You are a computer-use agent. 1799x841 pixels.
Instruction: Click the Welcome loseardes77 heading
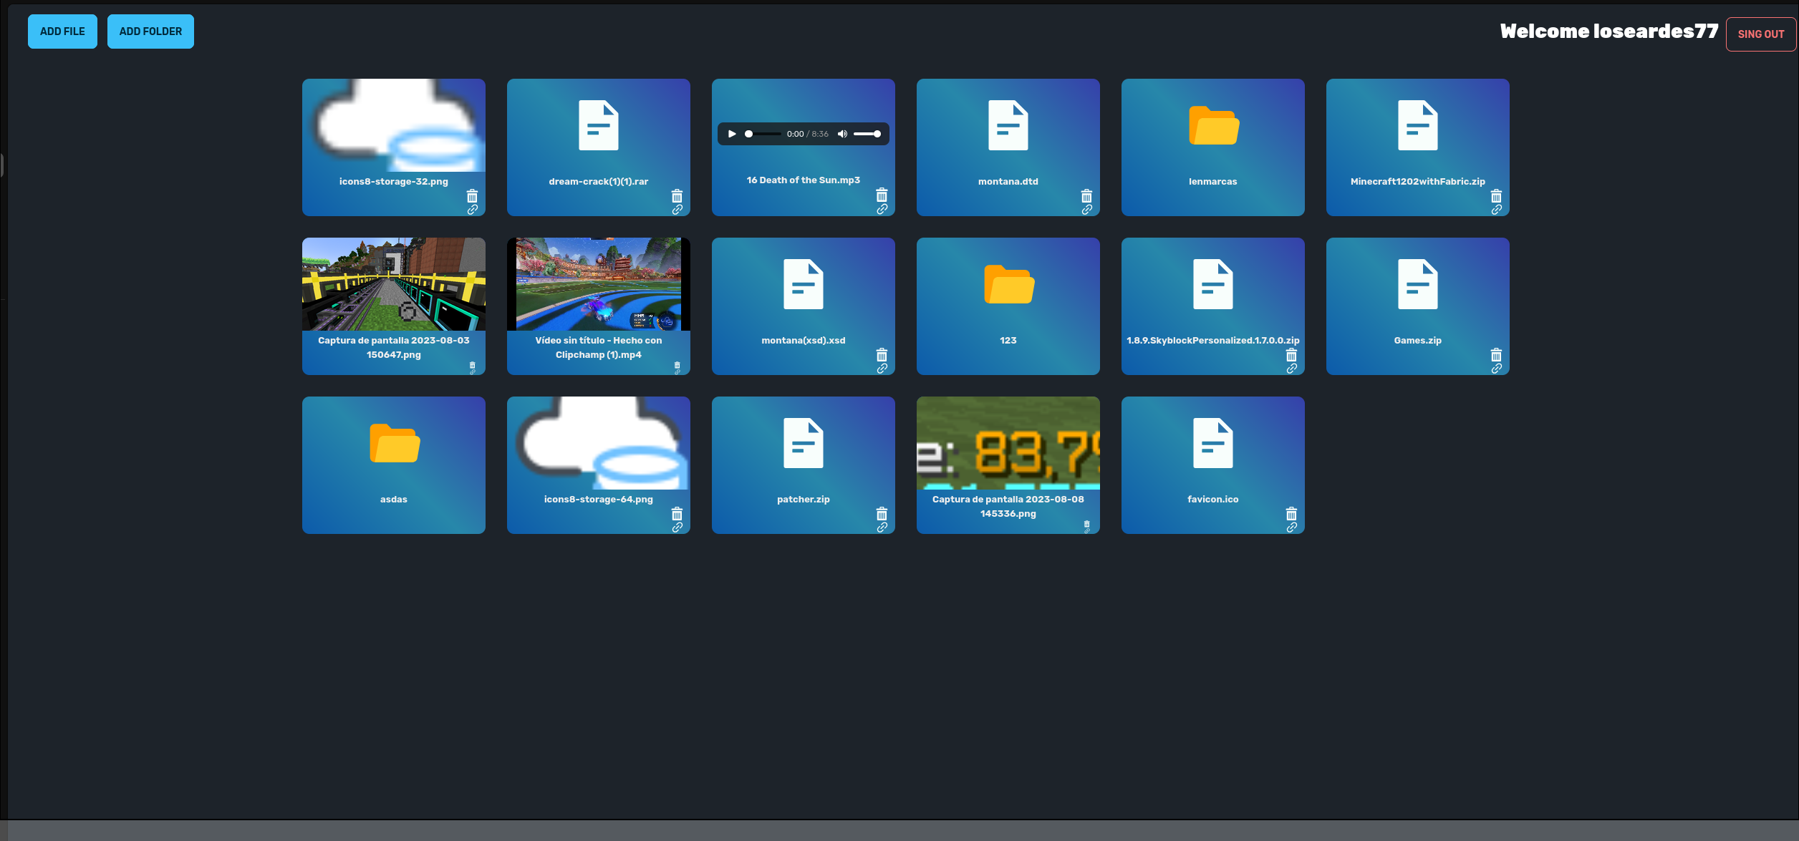(x=1609, y=31)
